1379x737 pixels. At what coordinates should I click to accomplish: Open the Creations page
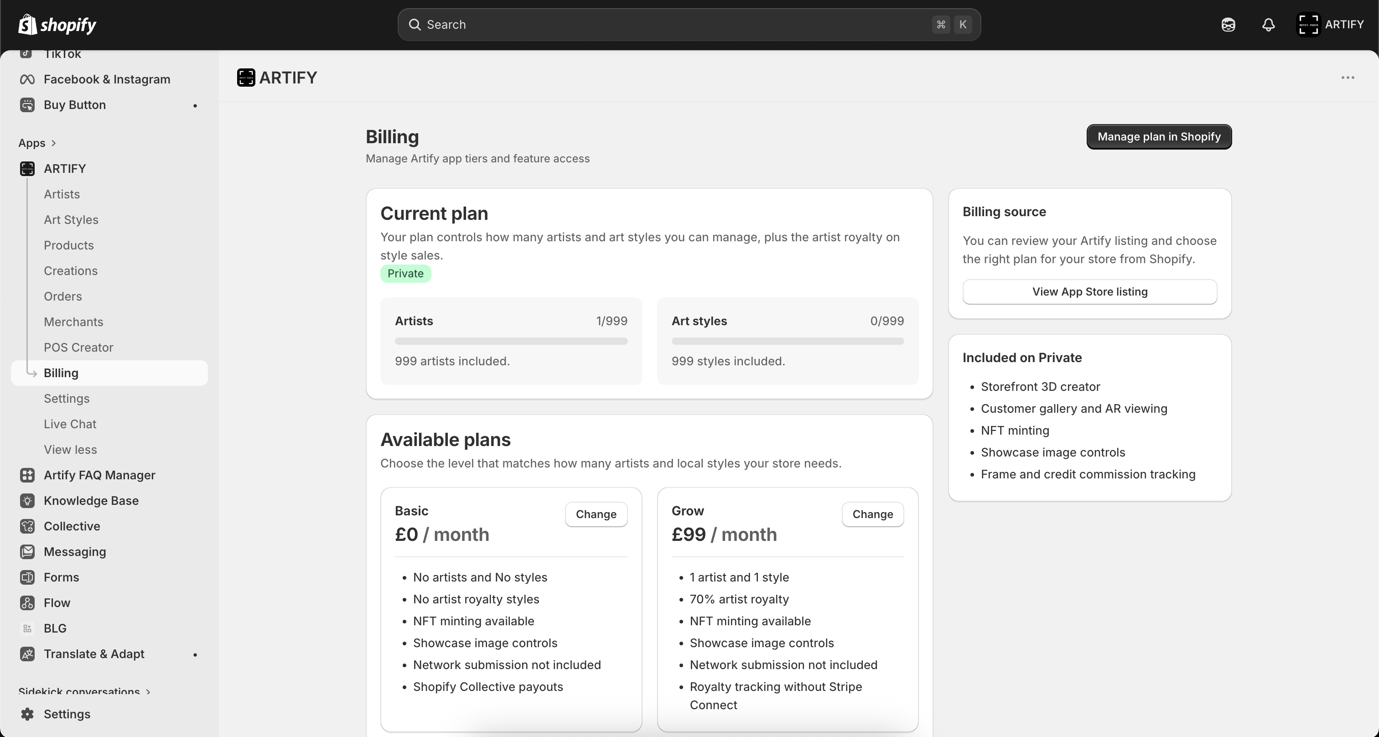tap(71, 271)
